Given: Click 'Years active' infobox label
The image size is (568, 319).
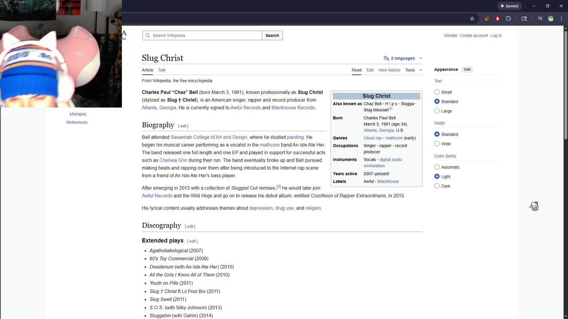Looking at the screenshot, I should [345, 174].
